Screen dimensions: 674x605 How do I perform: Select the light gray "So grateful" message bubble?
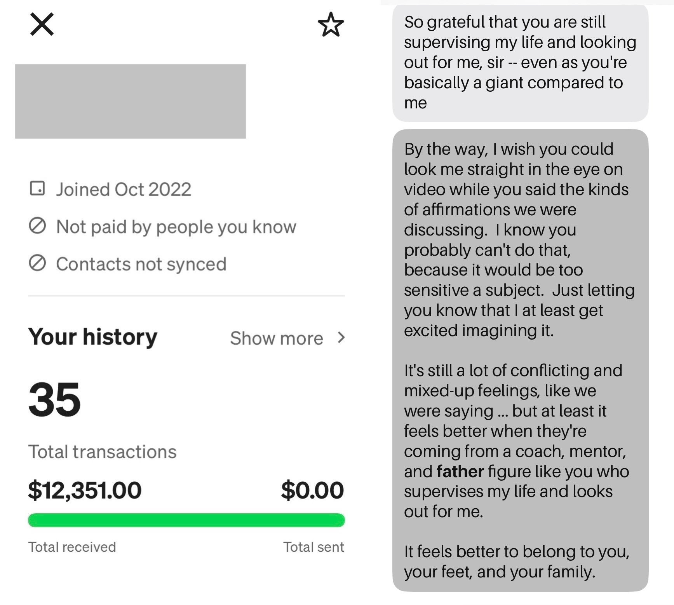520,62
